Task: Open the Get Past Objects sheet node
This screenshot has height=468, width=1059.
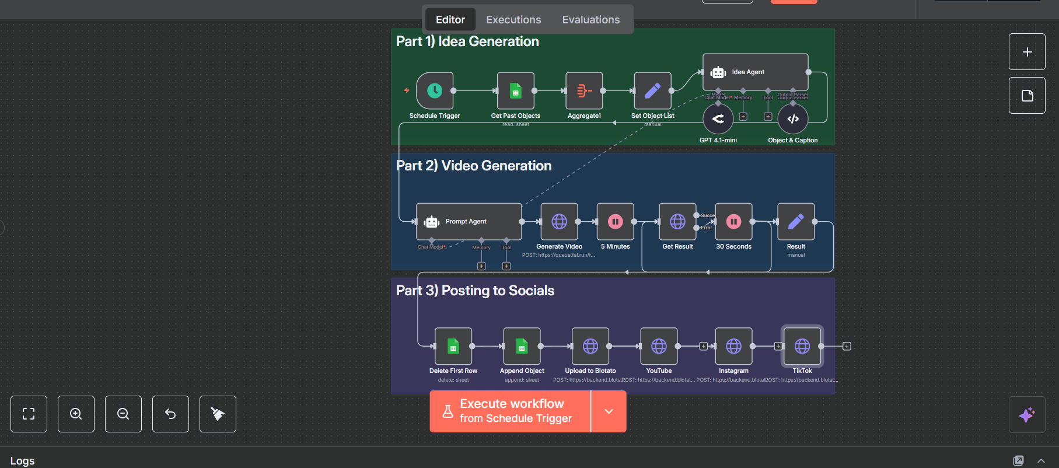Action: coord(516,90)
